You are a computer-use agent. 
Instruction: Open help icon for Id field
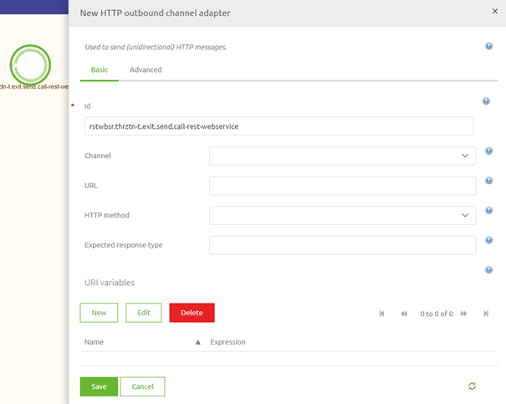[x=486, y=101]
